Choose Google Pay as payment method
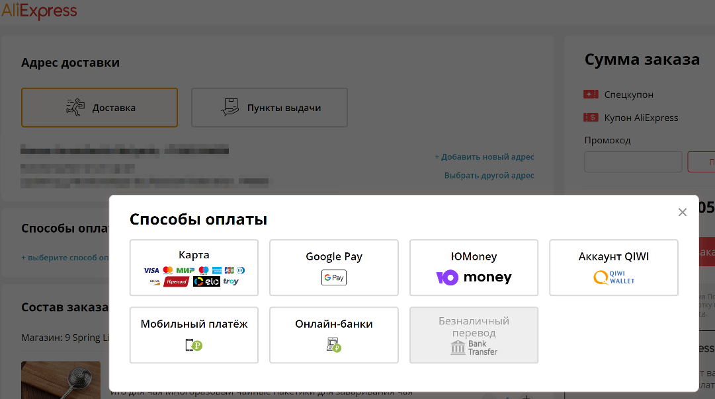The width and height of the screenshot is (715, 399). [334, 268]
